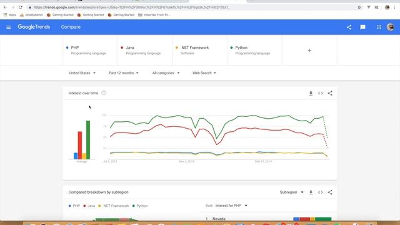Select the Java search term card
This screenshot has height=225, width=400.
(x=145, y=50)
